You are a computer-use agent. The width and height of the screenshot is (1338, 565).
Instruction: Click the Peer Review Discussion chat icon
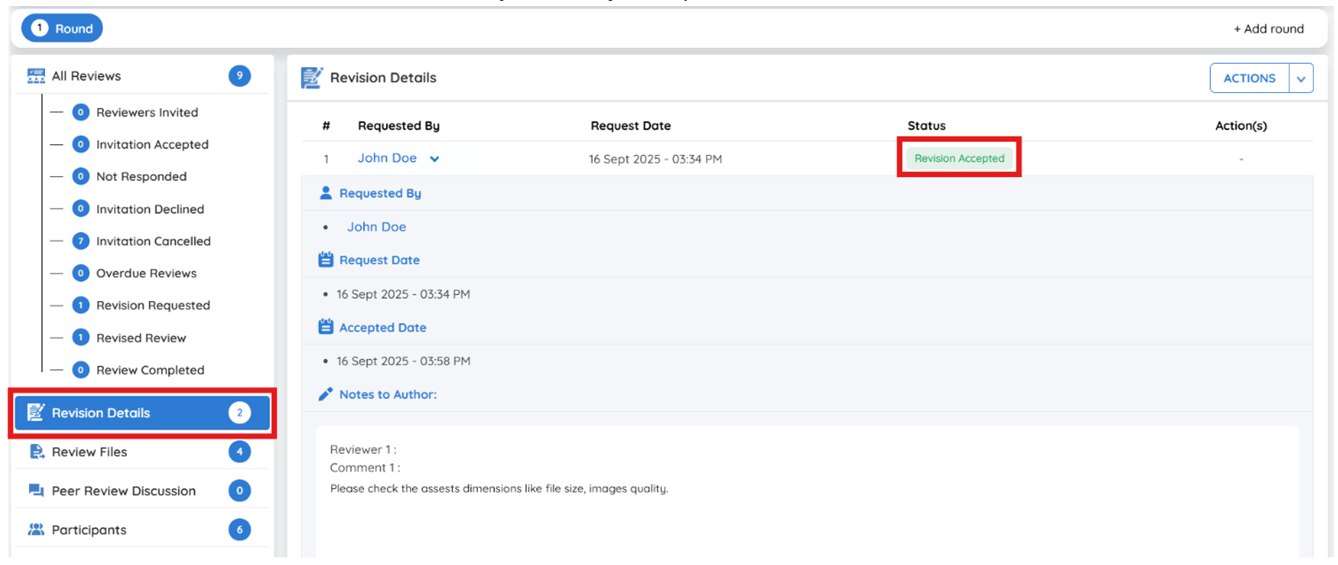[x=36, y=490]
